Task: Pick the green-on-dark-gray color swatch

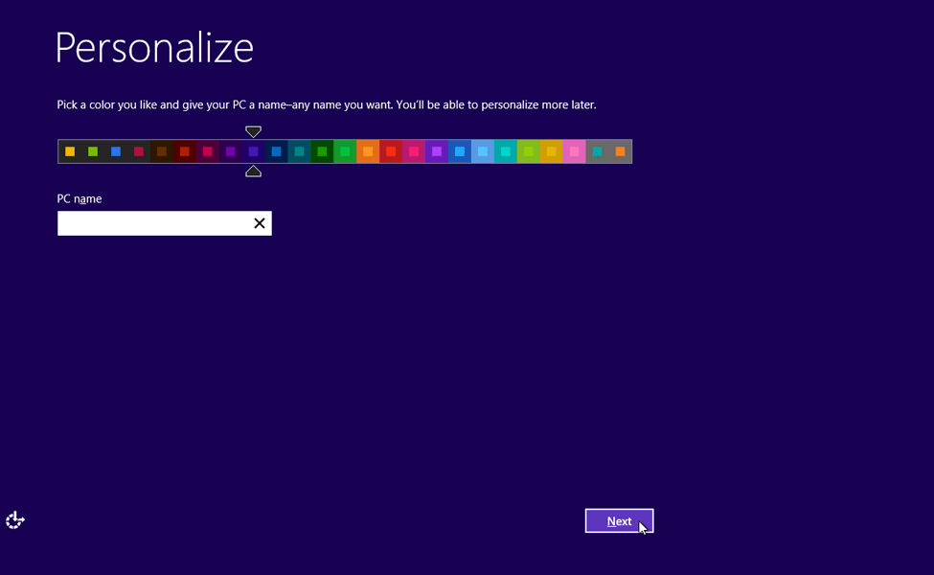Action: click(93, 151)
